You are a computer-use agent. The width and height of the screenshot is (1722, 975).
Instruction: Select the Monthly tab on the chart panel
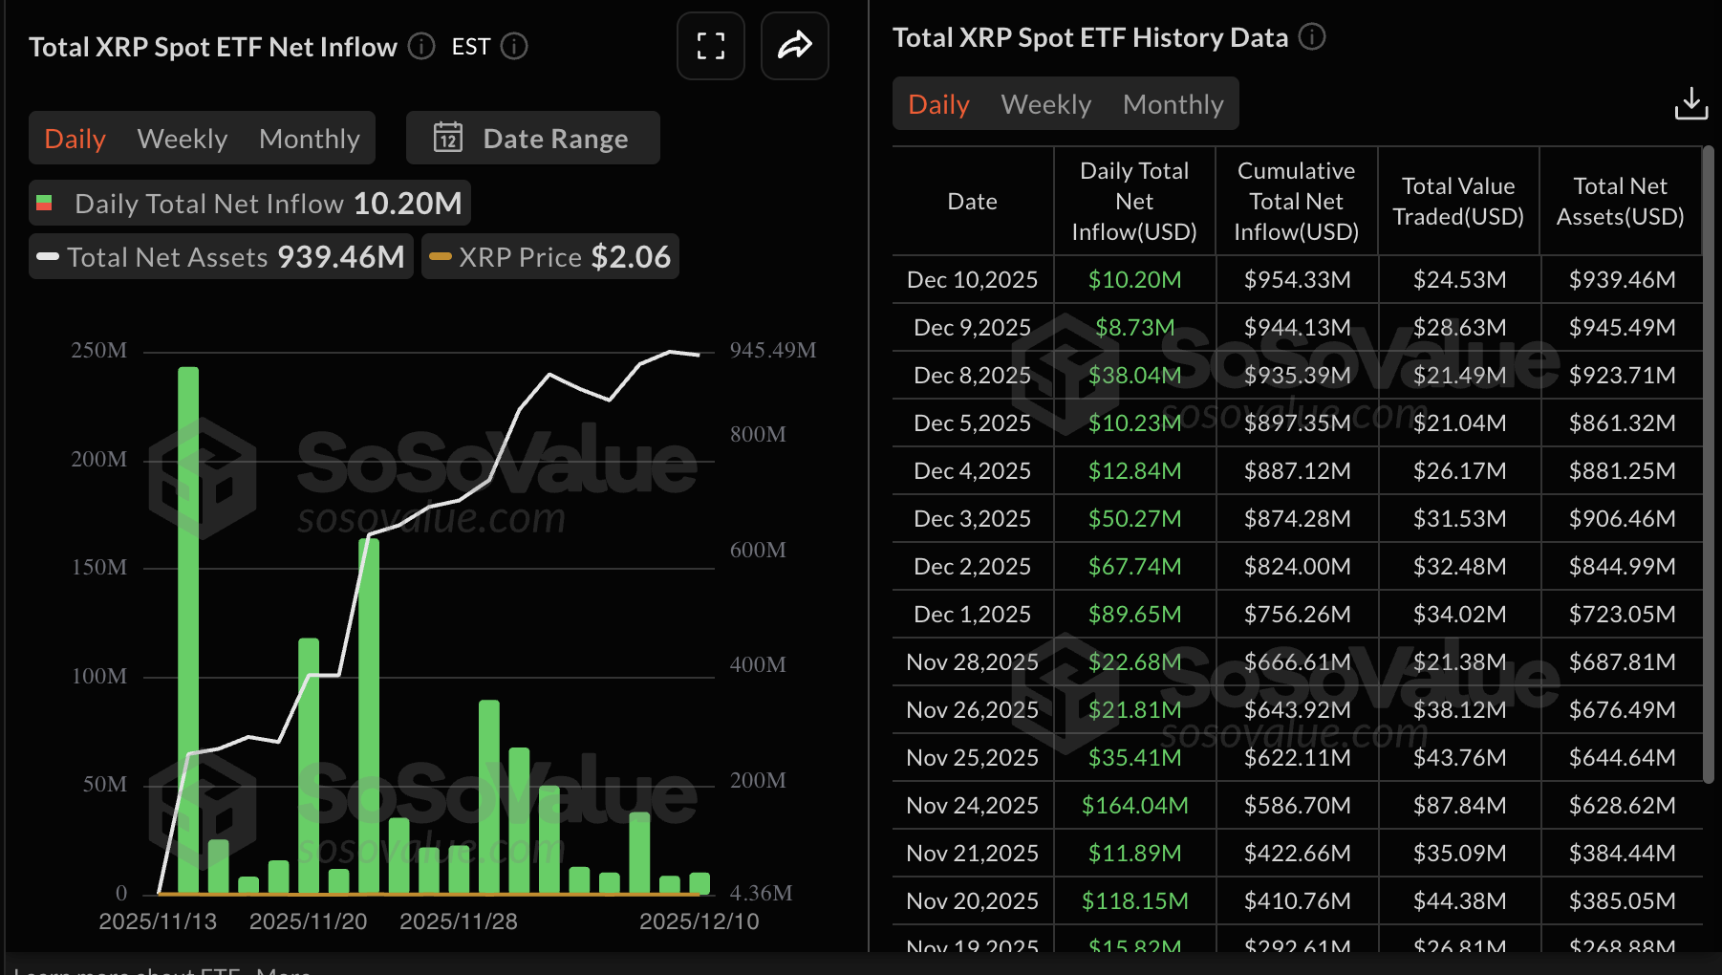click(x=310, y=138)
